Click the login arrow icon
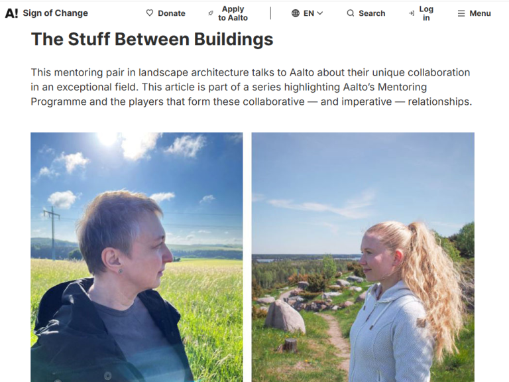This screenshot has width=509, height=382. tap(412, 13)
